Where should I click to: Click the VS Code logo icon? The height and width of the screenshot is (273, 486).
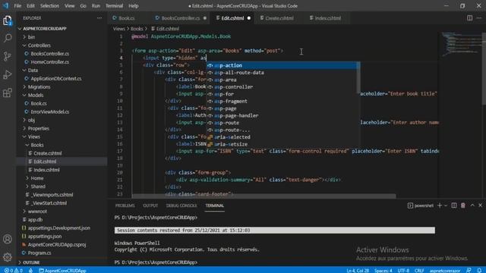(x=5, y=5)
